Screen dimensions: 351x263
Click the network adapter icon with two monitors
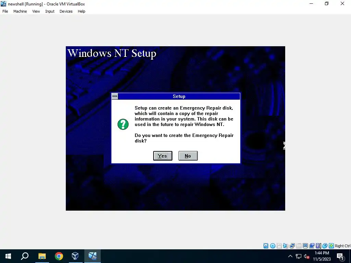coord(292,246)
